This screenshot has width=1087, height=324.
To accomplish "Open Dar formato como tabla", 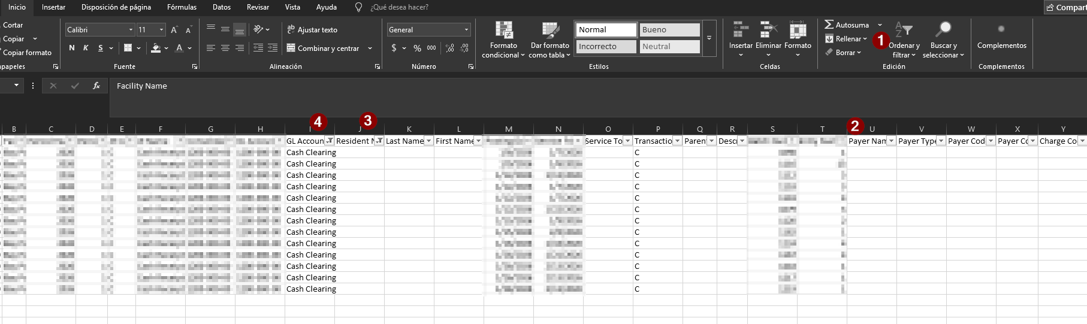I will point(549,31).
